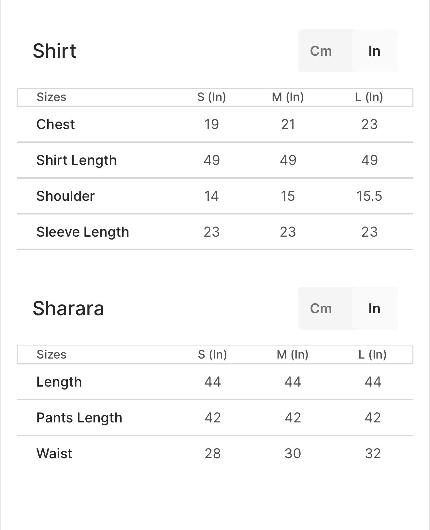This screenshot has width=430, height=530.
Task: Click the Shoulder large value 15.5
Action: click(x=369, y=196)
